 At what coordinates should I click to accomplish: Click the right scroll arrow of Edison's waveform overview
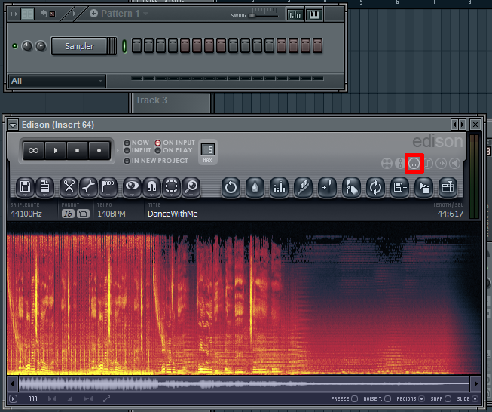pos(475,383)
